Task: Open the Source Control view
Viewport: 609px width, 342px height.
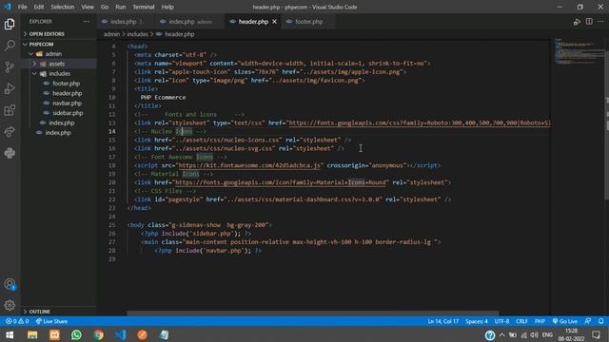Action: tap(10, 67)
